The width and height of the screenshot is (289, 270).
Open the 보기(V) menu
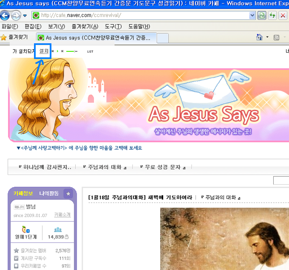click(57, 26)
